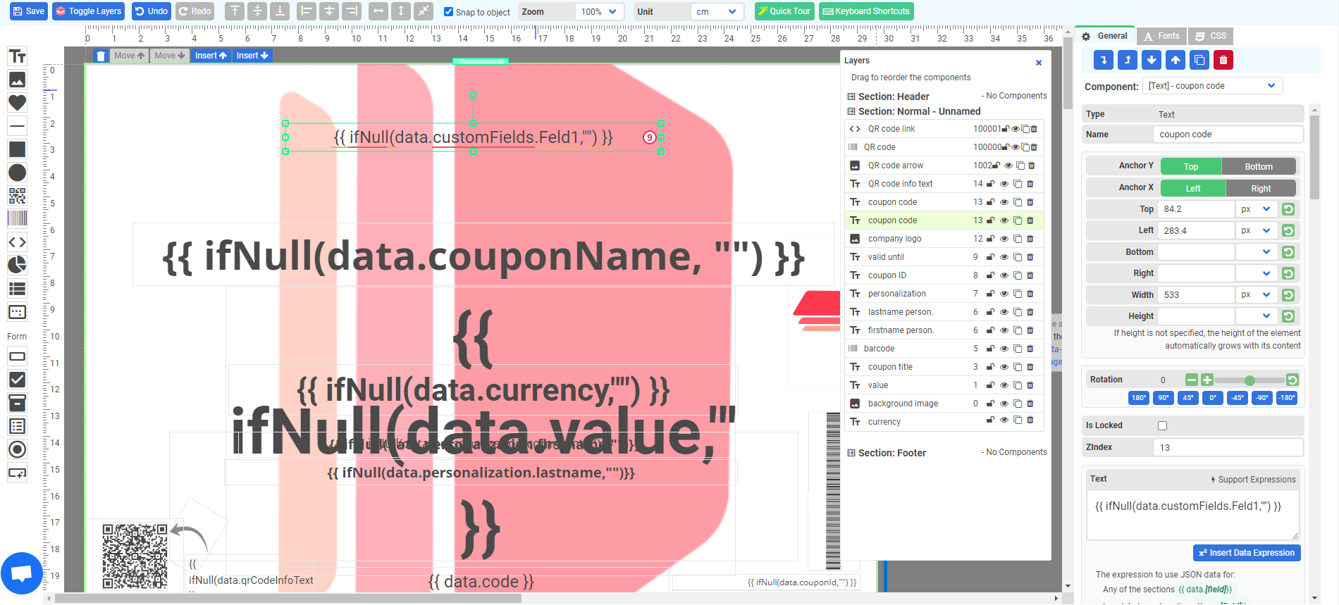Toggle Snap to object checkbox
This screenshot has width=1339, height=605.
(448, 11)
